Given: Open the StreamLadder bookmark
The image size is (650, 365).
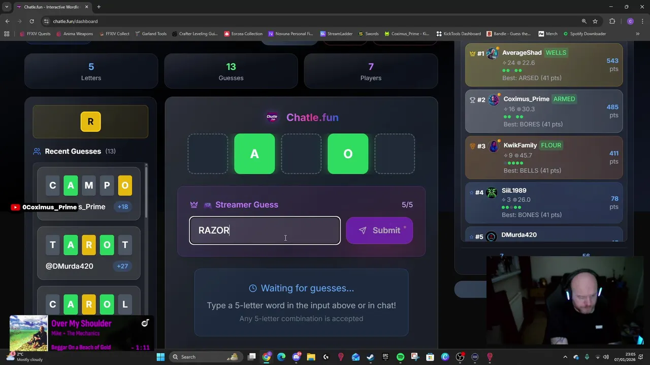Looking at the screenshot, I should pyautogui.click(x=336, y=33).
